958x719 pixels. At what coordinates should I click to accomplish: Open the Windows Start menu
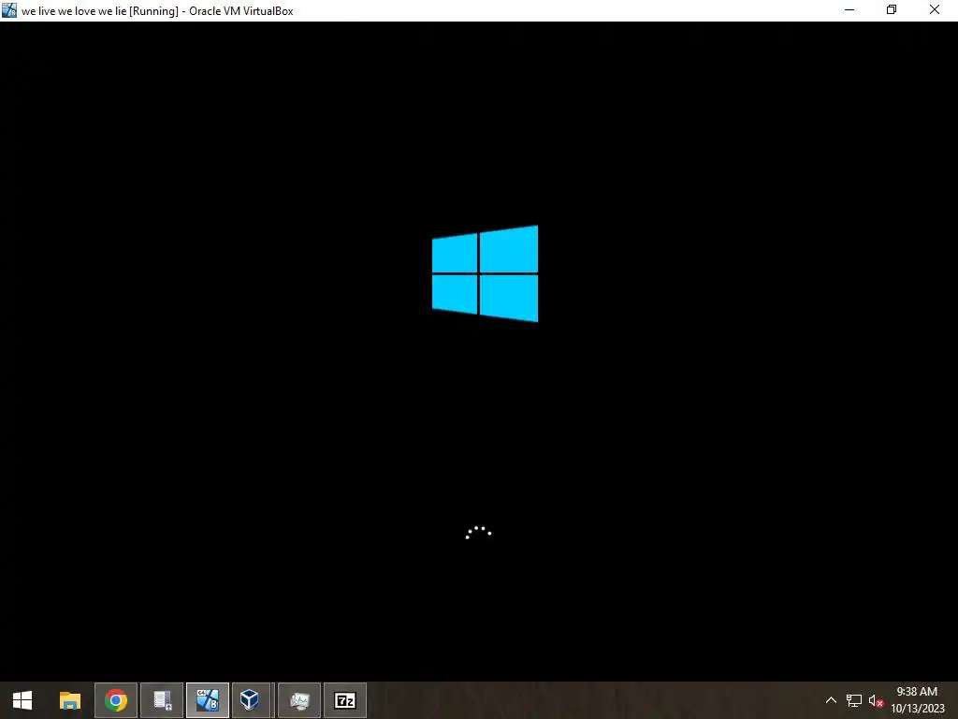pos(22,700)
